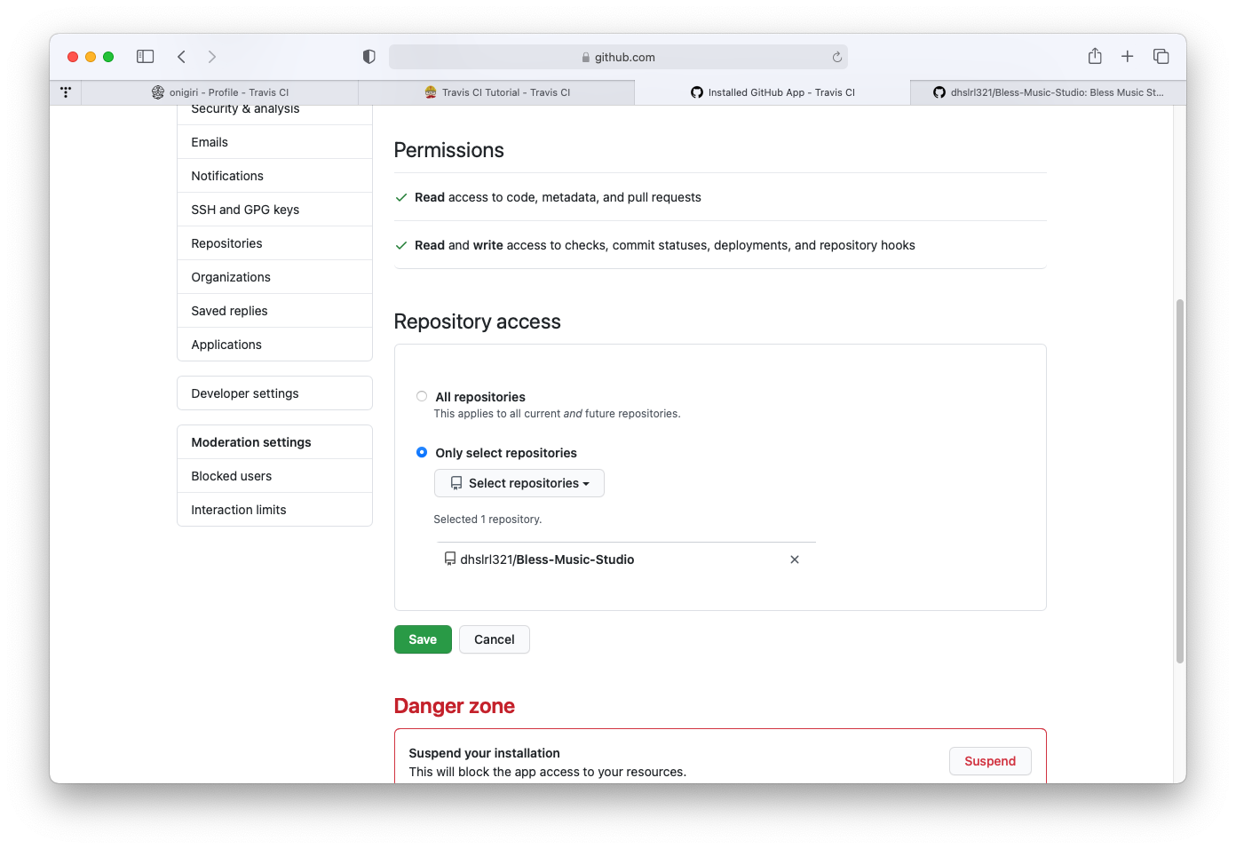This screenshot has height=849, width=1236.
Task: Open Blocked users in Moderation settings
Action: [274, 476]
